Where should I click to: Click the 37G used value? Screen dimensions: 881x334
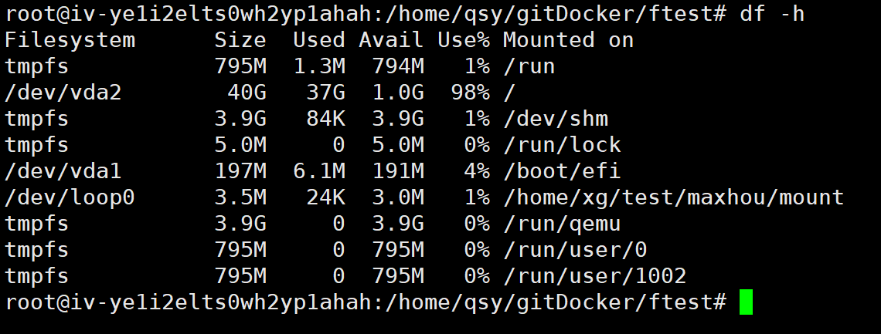[x=326, y=93]
